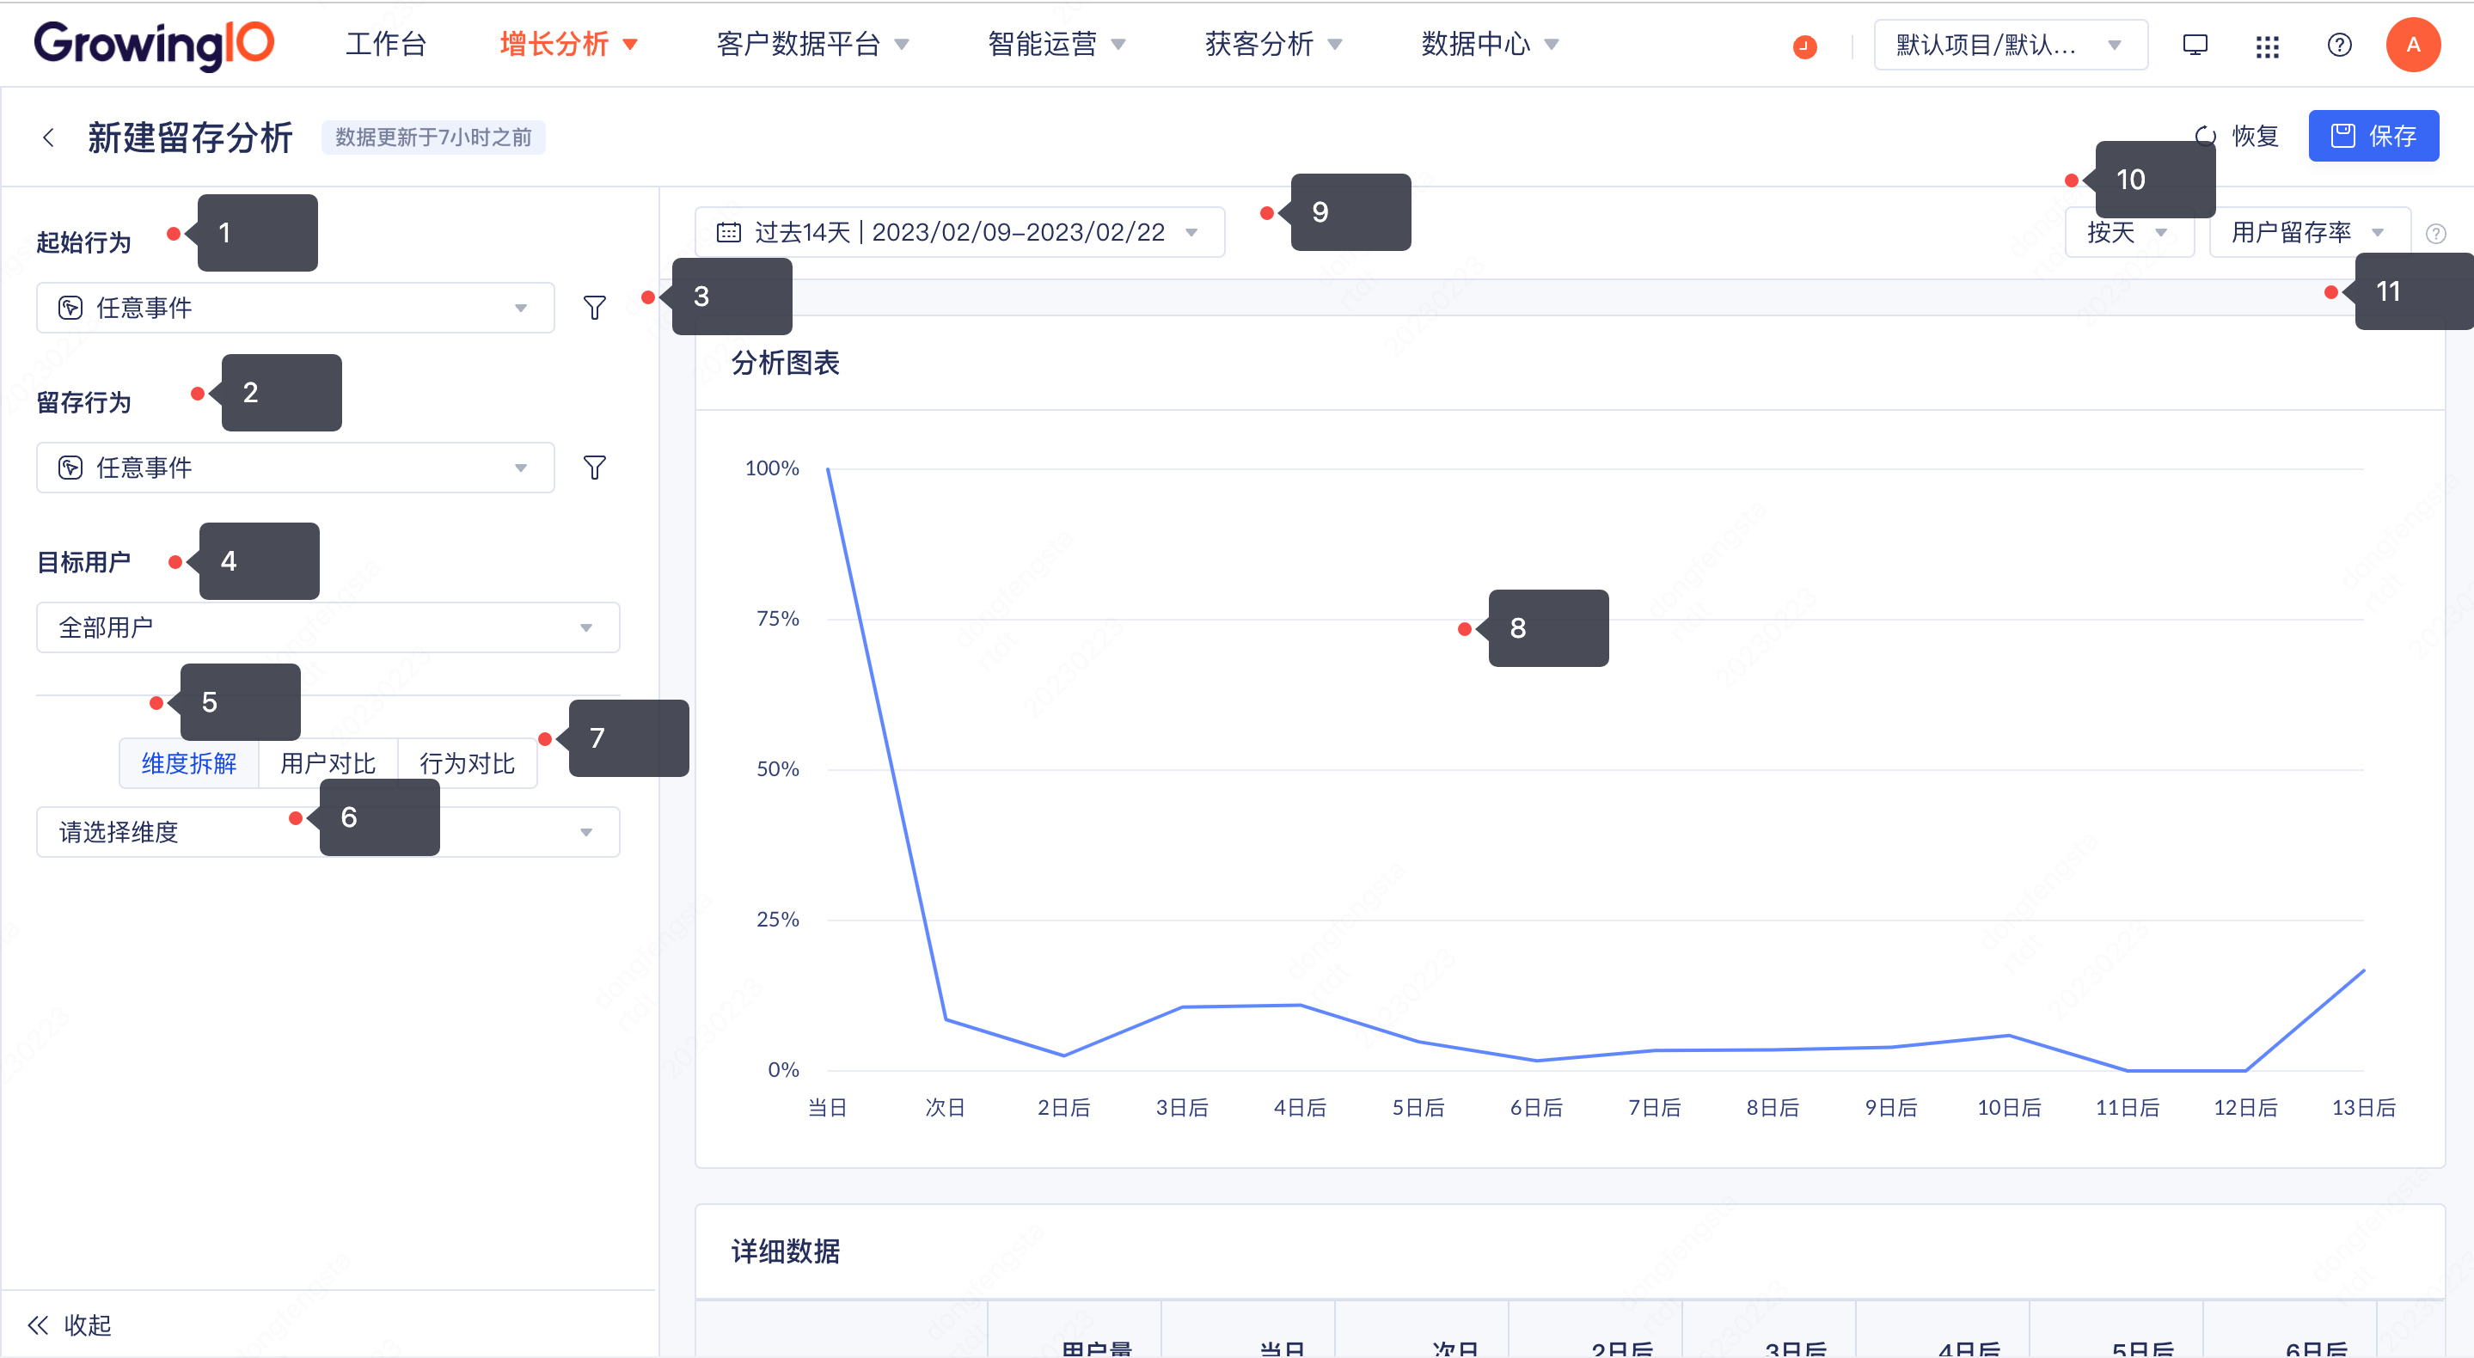Image resolution: width=2474 pixels, height=1358 pixels.
Task: Click the orange notification clock icon
Action: (1804, 46)
